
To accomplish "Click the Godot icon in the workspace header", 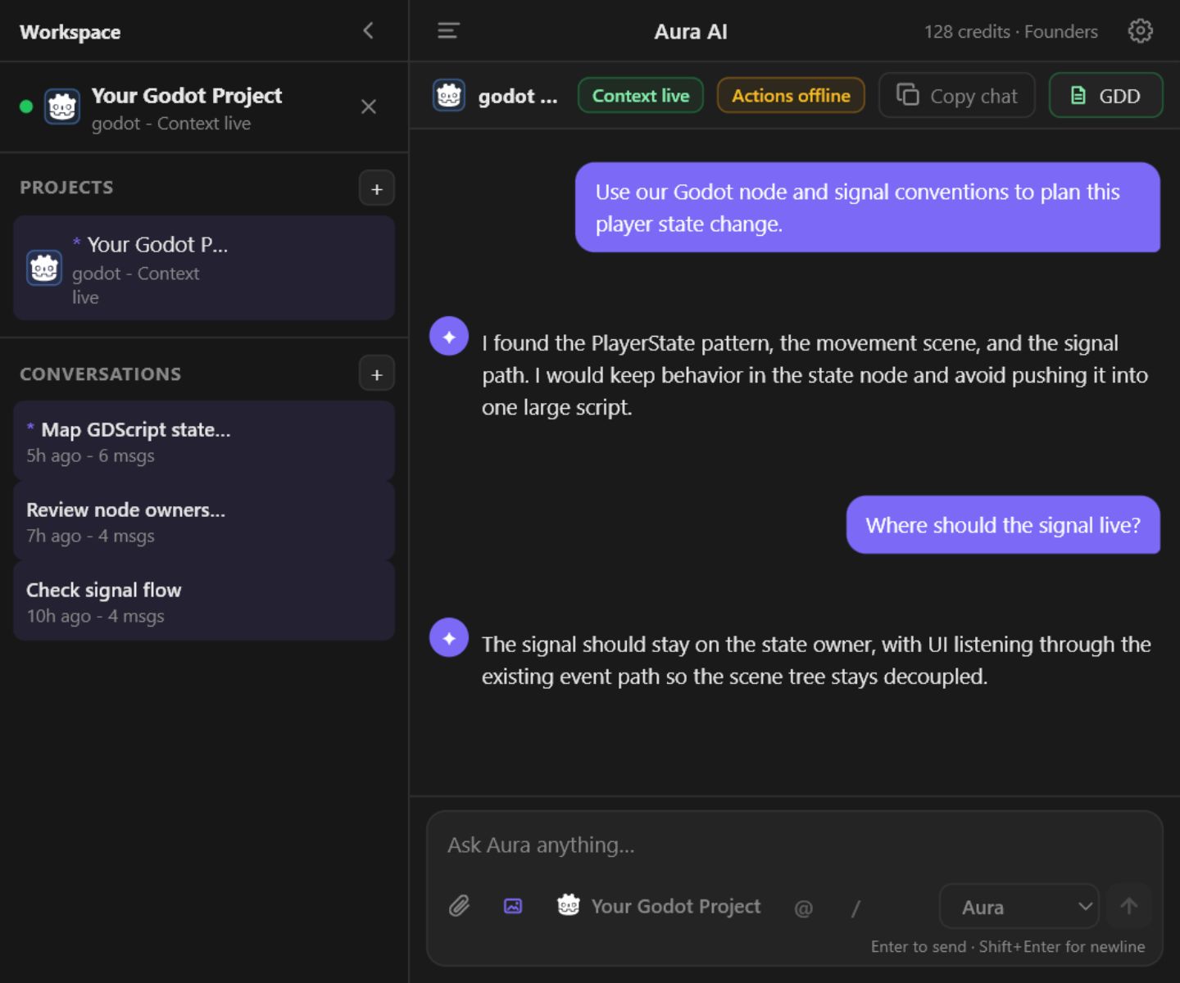I will (62, 106).
